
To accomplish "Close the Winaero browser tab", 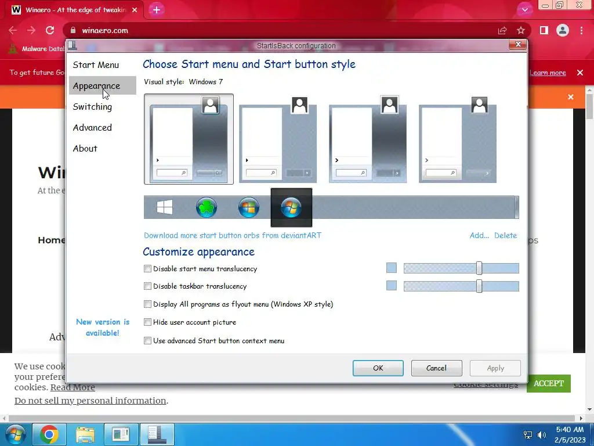I will point(135,10).
